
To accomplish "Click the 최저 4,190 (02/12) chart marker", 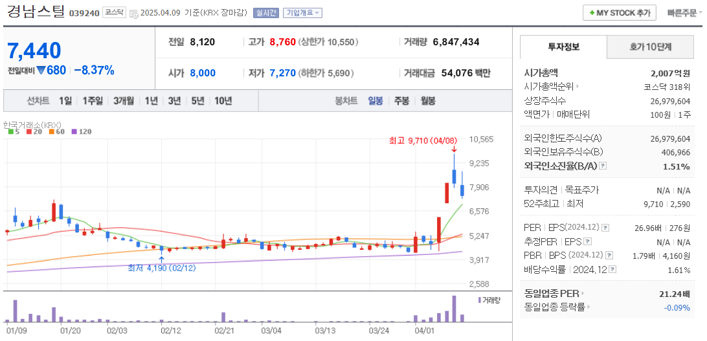I will (163, 267).
